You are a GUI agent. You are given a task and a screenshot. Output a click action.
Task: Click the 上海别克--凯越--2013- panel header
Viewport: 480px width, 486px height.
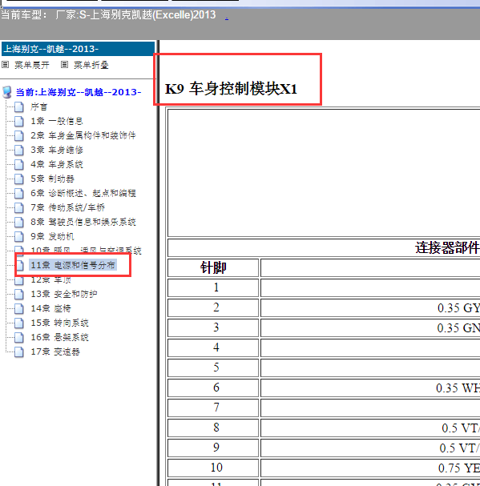[78, 49]
